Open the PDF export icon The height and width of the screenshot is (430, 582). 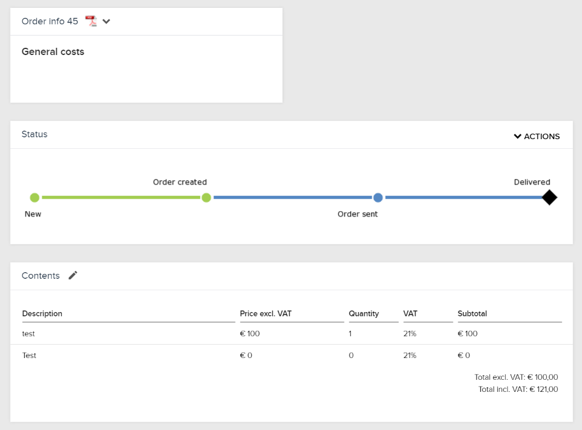tap(91, 21)
